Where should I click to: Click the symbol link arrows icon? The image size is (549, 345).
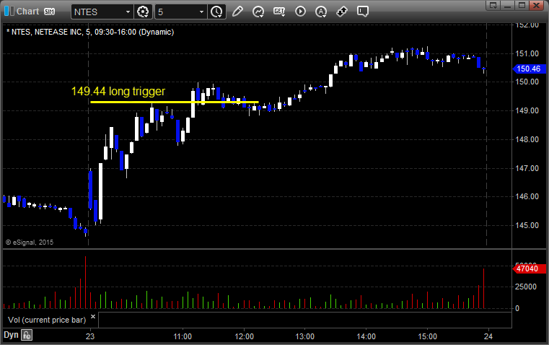tap(342, 12)
